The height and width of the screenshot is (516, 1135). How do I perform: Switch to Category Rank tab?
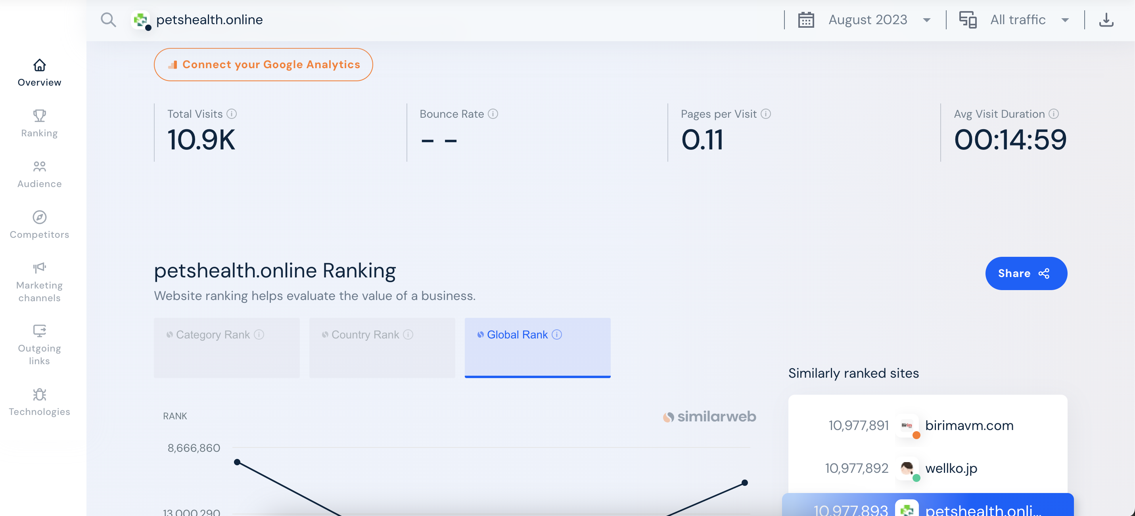(x=226, y=348)
